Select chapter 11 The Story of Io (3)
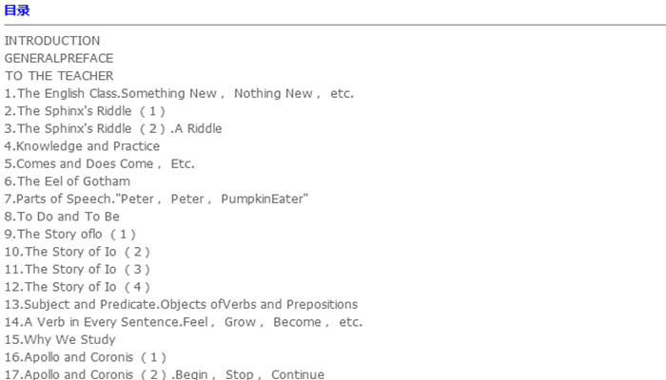 tap(78, 269)
